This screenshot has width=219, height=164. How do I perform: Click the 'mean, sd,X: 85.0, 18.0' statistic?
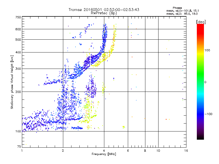point(182,14)
